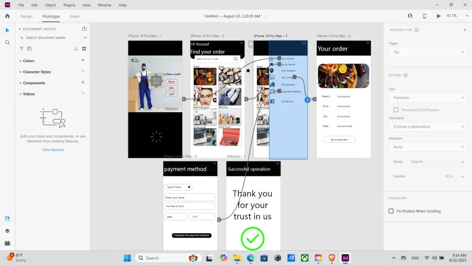
Task: Open the Edit menu
Action: 34,5
